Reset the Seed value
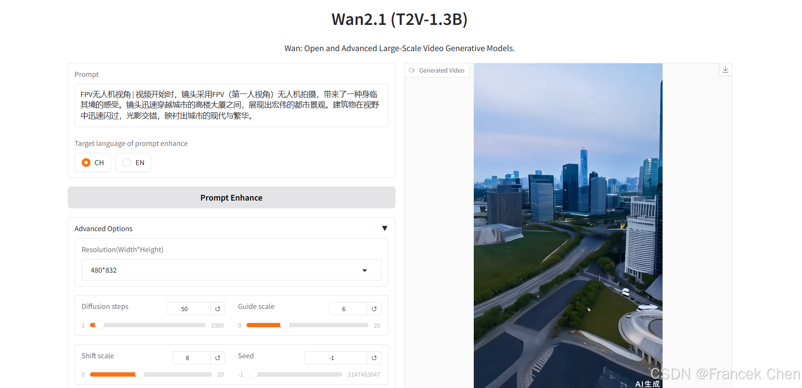Image resolution: width=802 pixels, height=388 pixels. point(374,358)
